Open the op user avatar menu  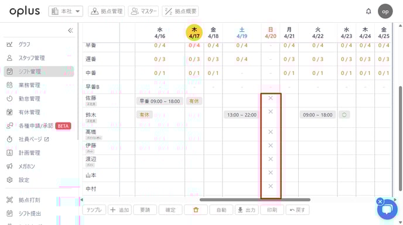(385, 11)
